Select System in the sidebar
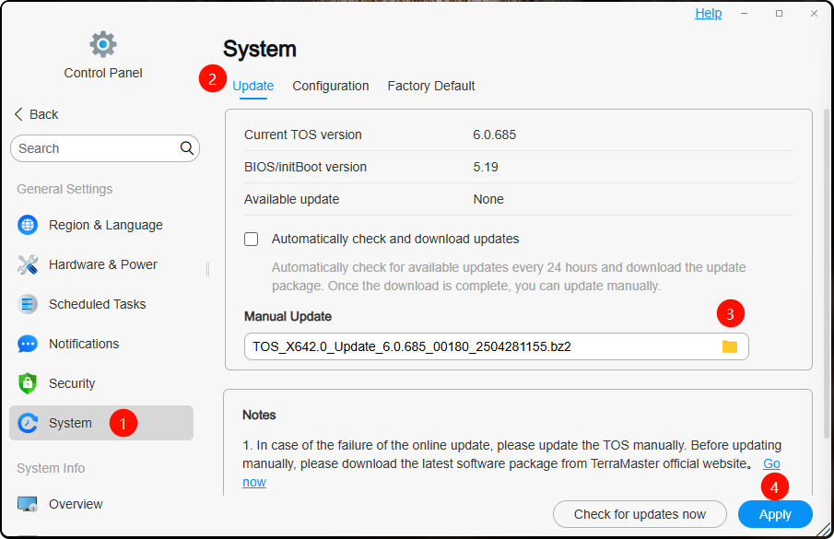 [101, 423]
